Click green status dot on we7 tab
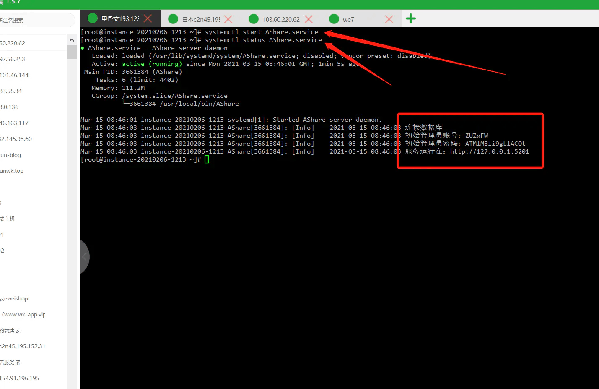 pos(334,19)
